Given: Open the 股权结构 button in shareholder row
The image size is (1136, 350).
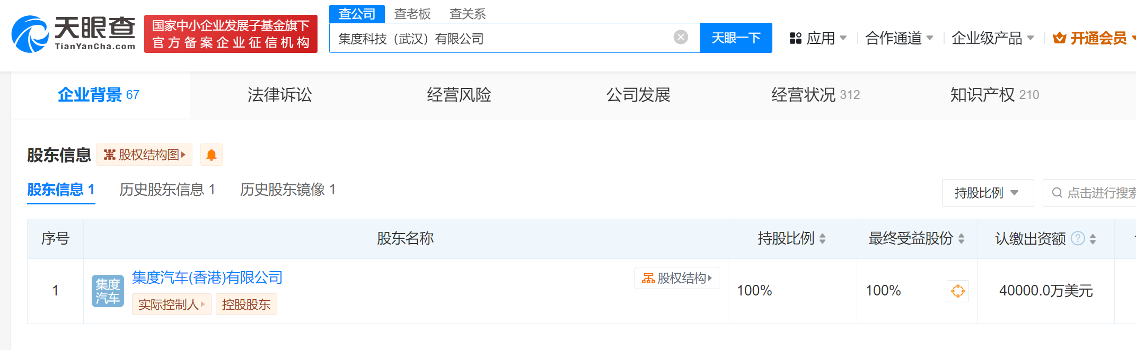Looking at the screenshot, I should tap(676, 278).
